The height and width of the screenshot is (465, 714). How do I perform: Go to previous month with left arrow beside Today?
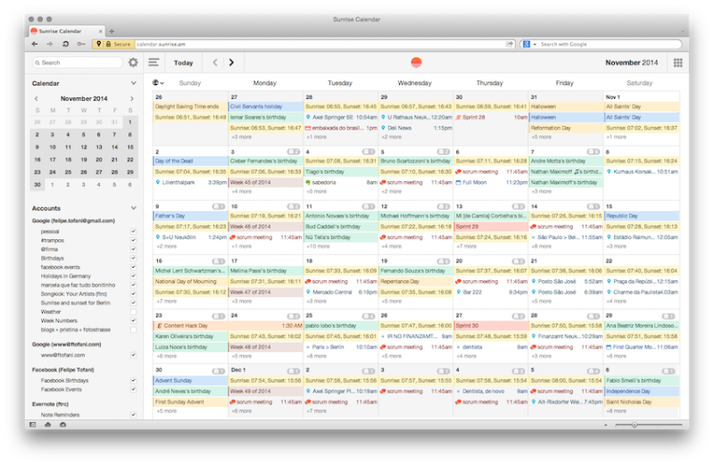point(215,62)
